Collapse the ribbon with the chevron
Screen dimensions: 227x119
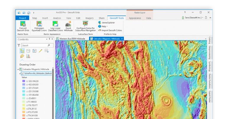pos(210,18)
